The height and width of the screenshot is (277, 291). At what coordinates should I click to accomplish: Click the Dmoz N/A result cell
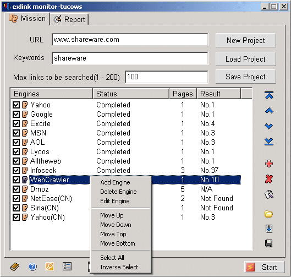click(206, 189)
